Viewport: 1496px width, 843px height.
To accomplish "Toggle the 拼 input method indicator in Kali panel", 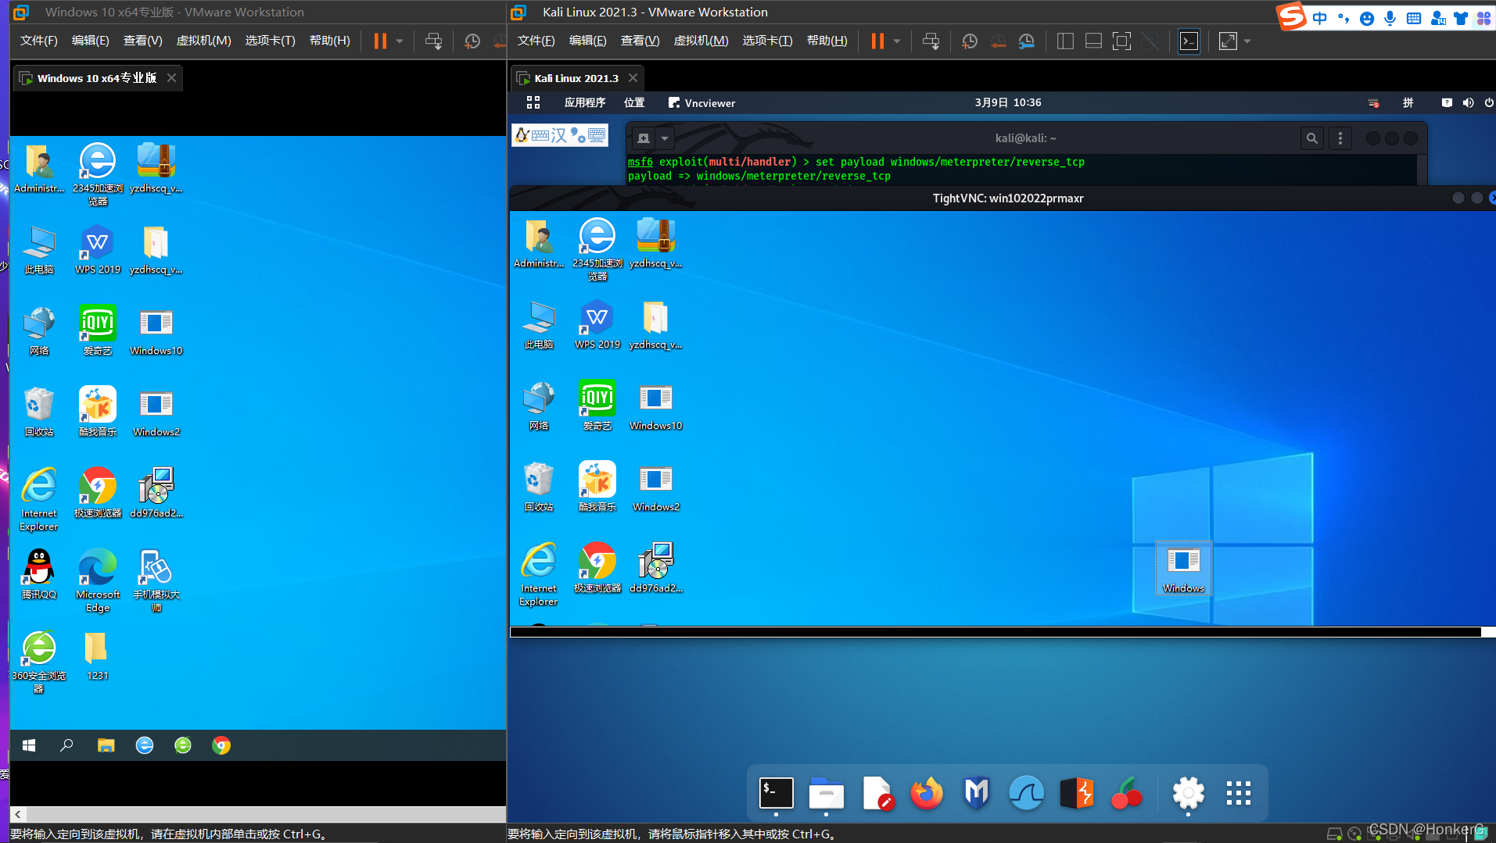I will pos(1408,102).
